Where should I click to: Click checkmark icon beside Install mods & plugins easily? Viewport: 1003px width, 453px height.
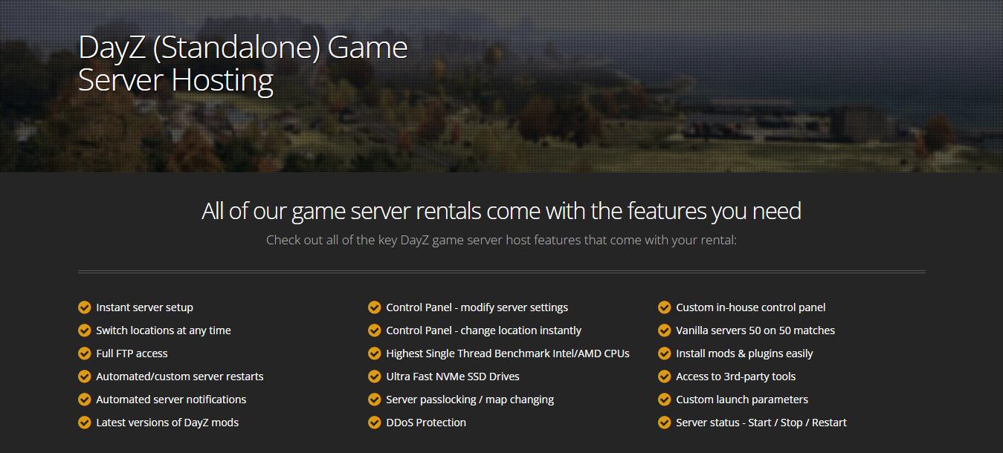pyautogui.click(x=665, y=353)
